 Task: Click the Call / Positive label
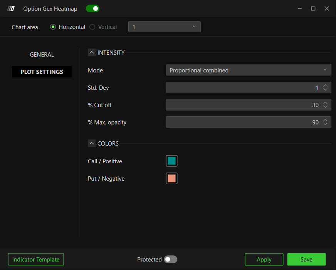(x=105, y=161)
